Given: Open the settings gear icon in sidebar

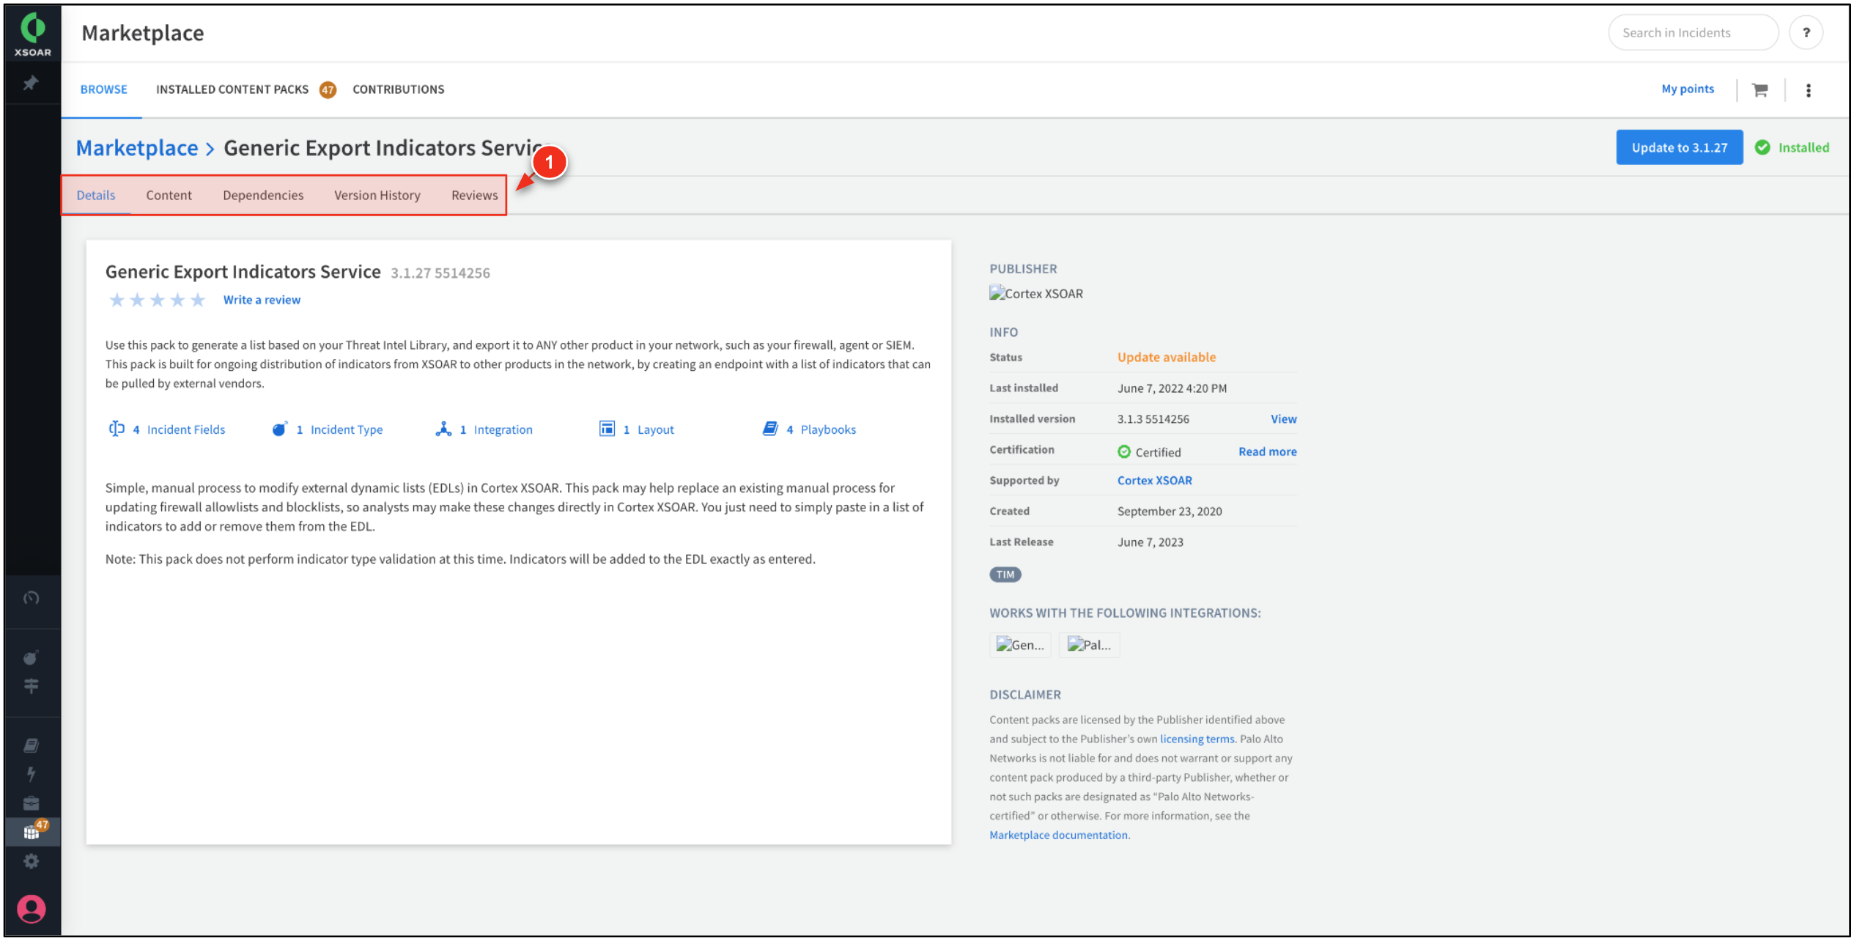Looking at the screenshot, I should click(31, 861).
